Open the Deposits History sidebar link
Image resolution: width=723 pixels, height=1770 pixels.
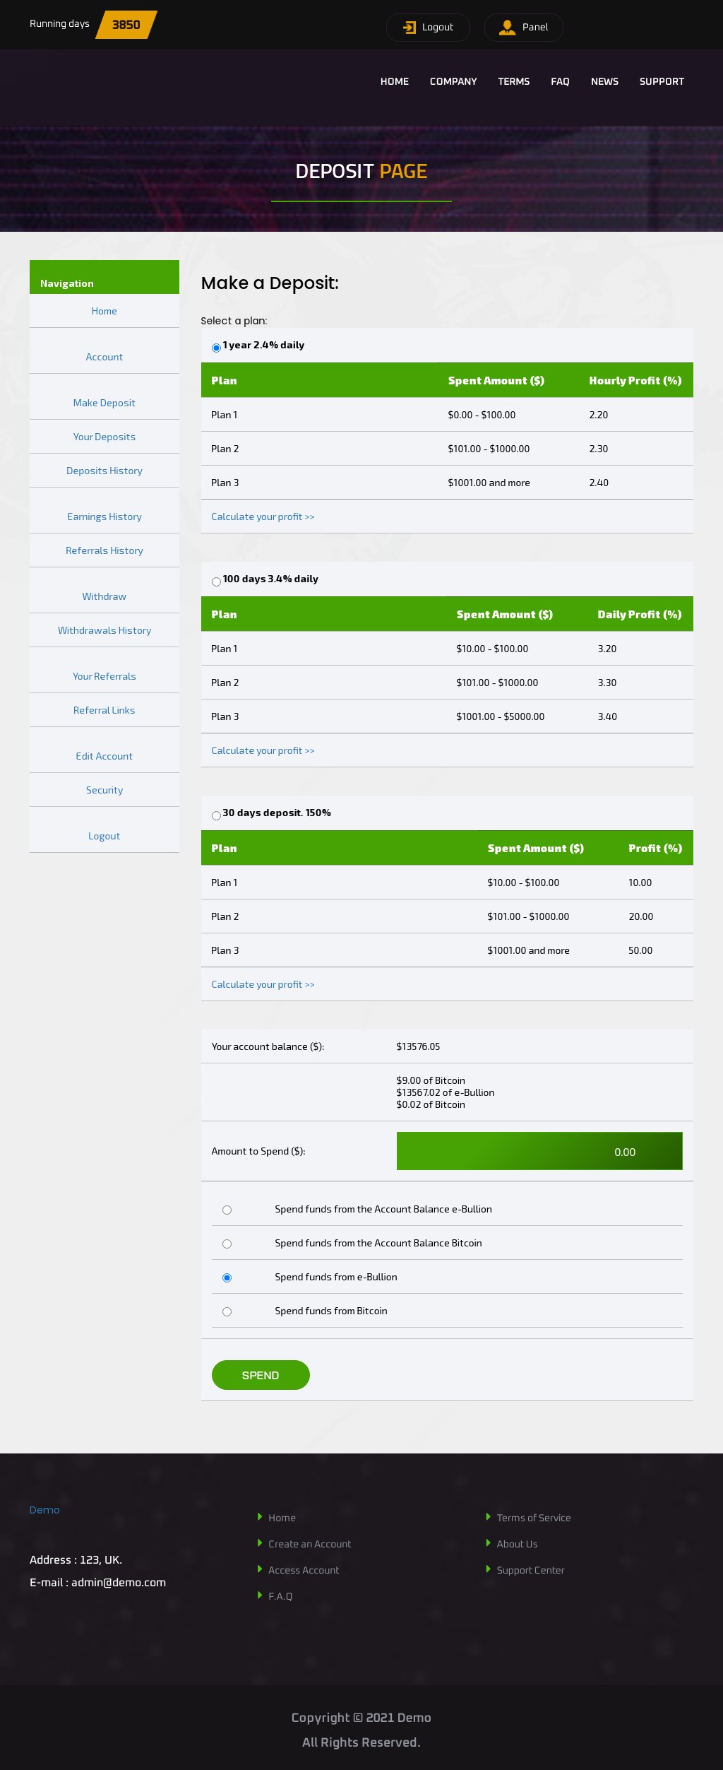[104, 471]
